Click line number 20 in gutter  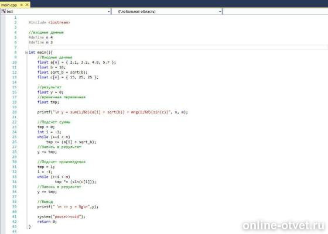(14, 112)
